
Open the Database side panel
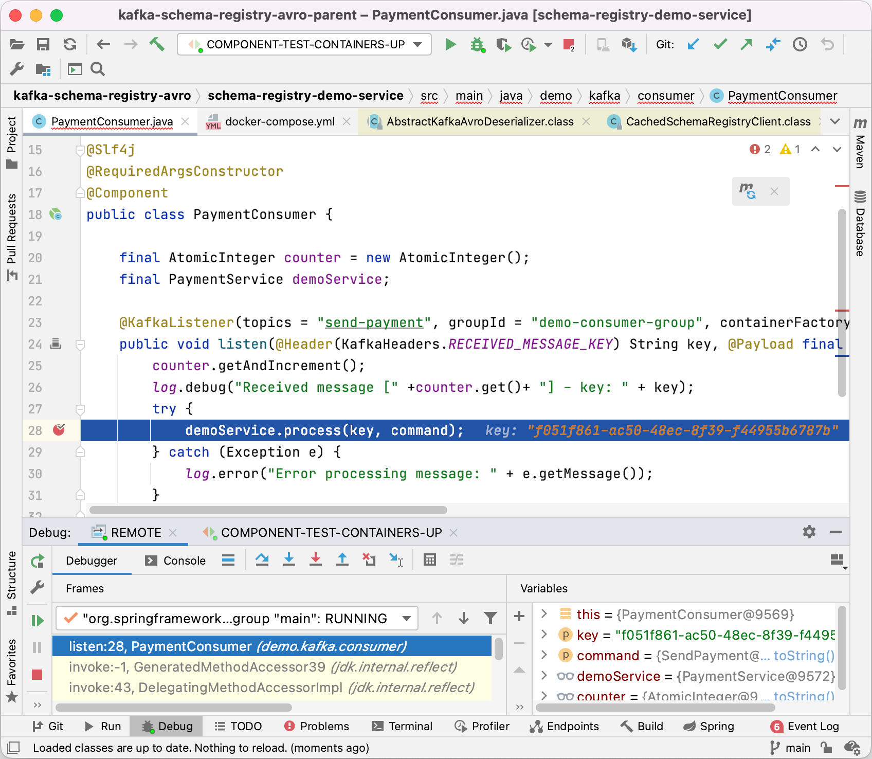point(860,223)
